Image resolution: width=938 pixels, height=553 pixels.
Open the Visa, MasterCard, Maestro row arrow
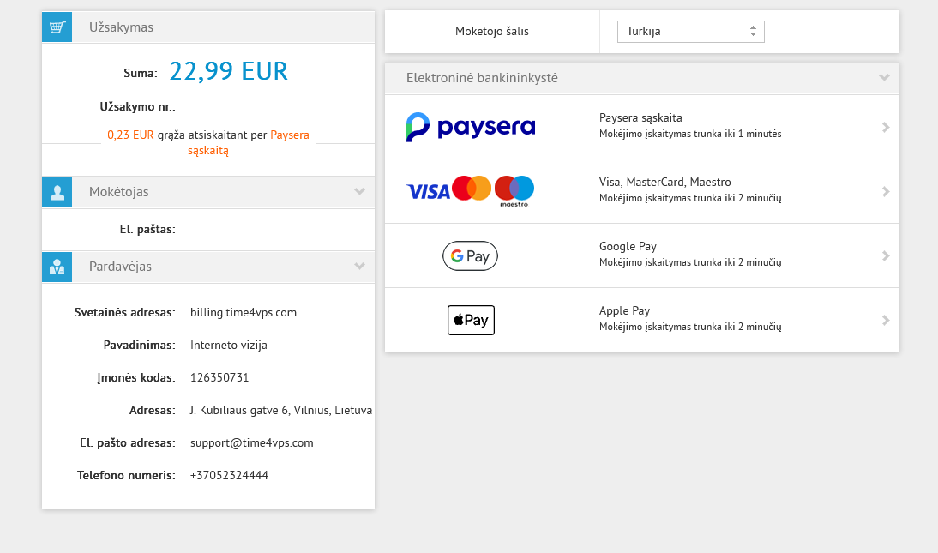click(x=886, y=191)
